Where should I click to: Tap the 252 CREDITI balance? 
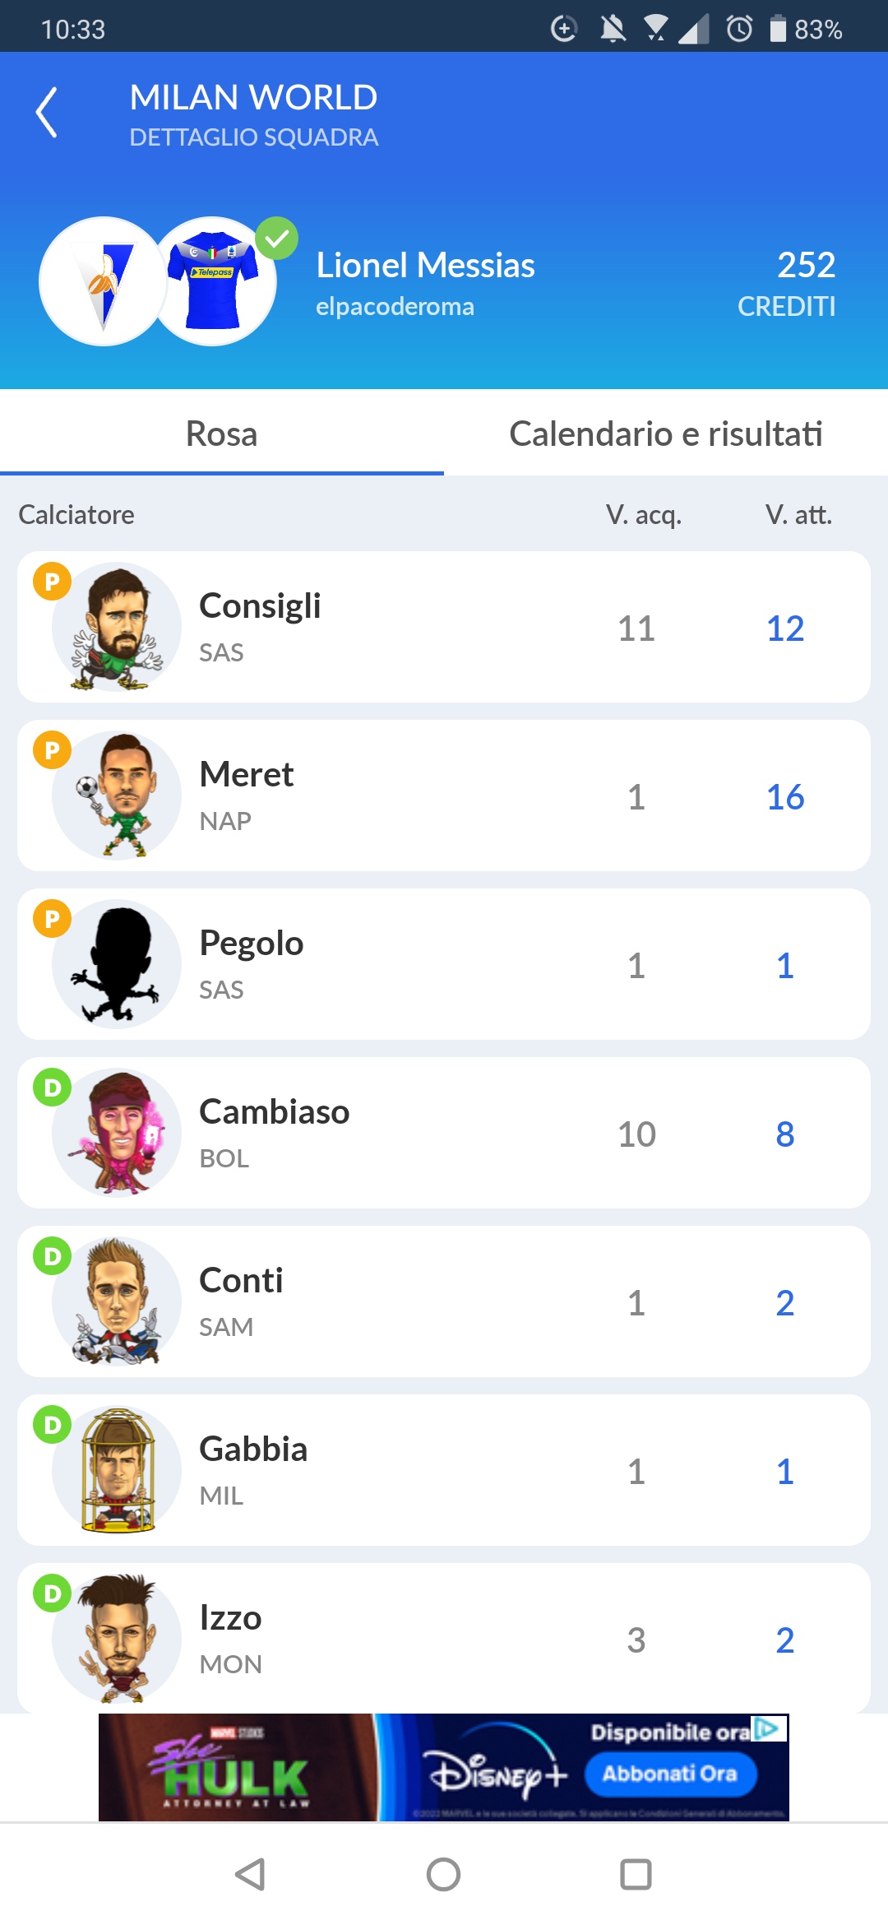point(787,284)
